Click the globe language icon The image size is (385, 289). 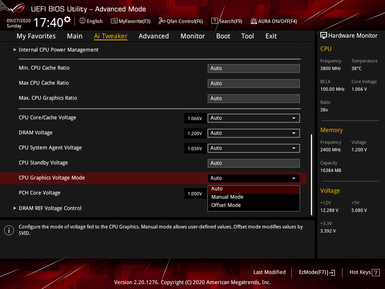point(82,21)
